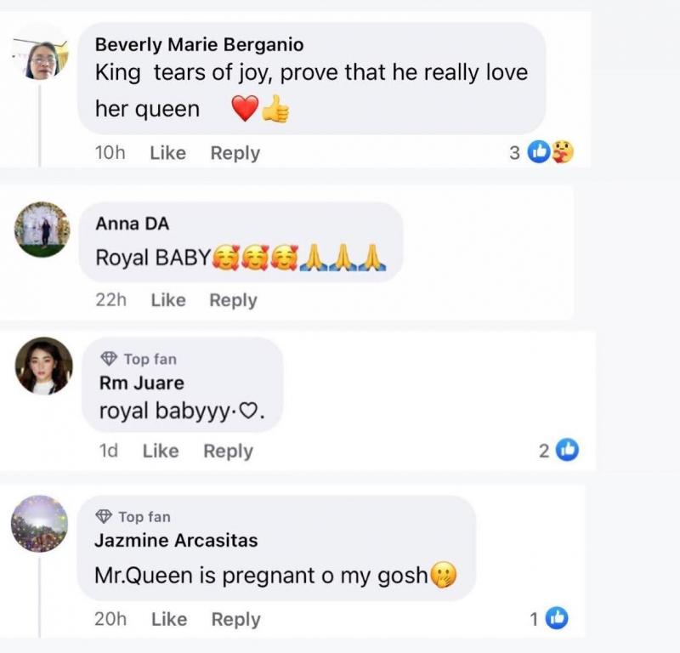This screenshot has width=680, height=653.
Task: Click thumbs-up reaction icon on Rm Juare's comment
Action: click(567, 451)
